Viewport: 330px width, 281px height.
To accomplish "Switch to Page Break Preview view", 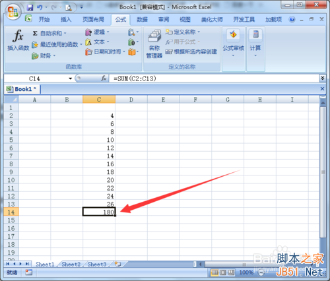I will 231,272.
